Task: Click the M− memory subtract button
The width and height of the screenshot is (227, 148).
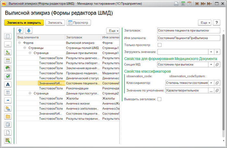Action: [x=209, y=4]
